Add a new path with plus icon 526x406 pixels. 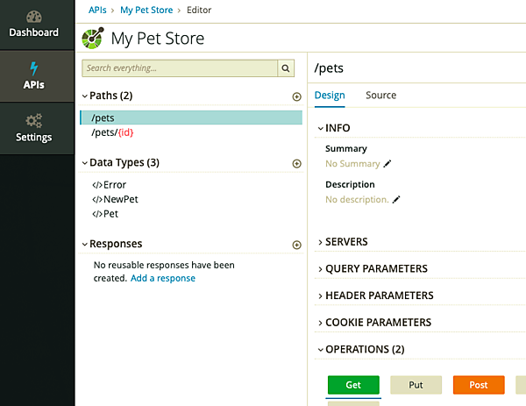296,96
